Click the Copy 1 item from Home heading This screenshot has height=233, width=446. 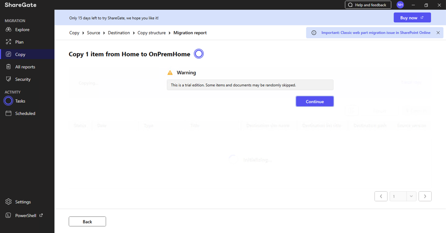click(129, 54)
